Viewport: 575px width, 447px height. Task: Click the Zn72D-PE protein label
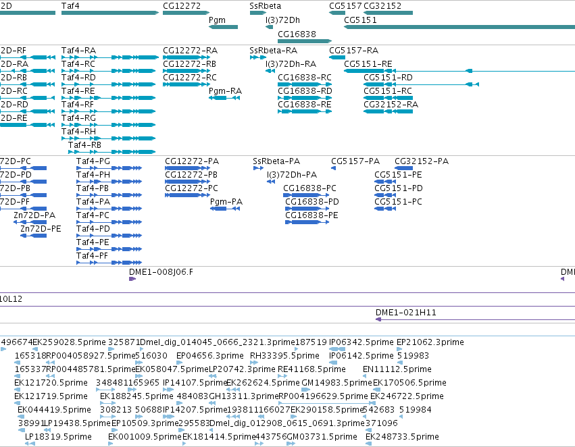(x=41, y=229)
